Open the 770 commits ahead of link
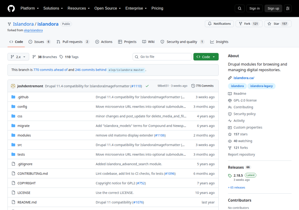The height and width of the screenshot is (210, 299). 51,70
